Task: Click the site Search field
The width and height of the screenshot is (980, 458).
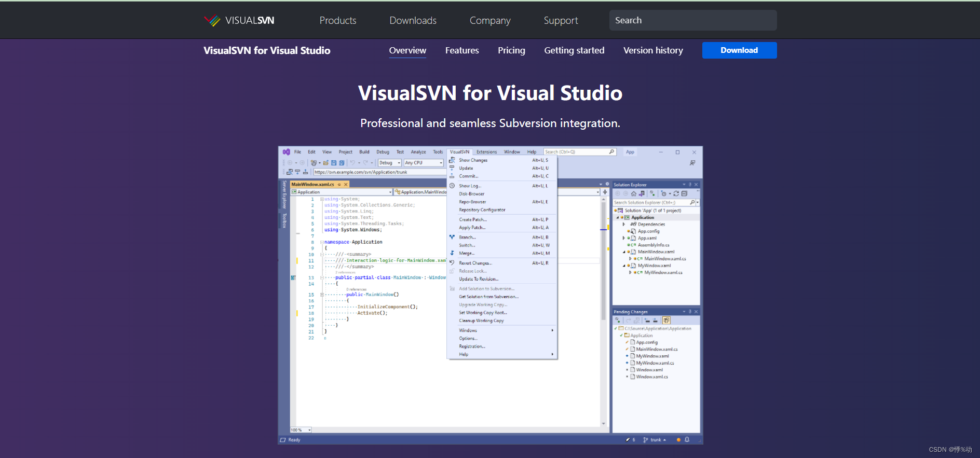Action: click(x=693, y=20)
